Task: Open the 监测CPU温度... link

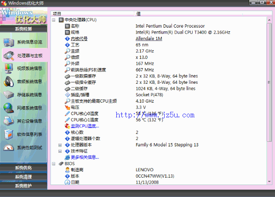Action: pyautogui.click(x=85, y=126)
